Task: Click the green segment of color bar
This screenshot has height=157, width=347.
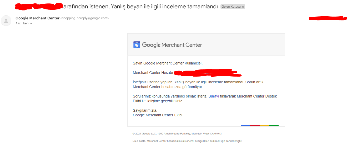Action: click(x=274, y=126)
